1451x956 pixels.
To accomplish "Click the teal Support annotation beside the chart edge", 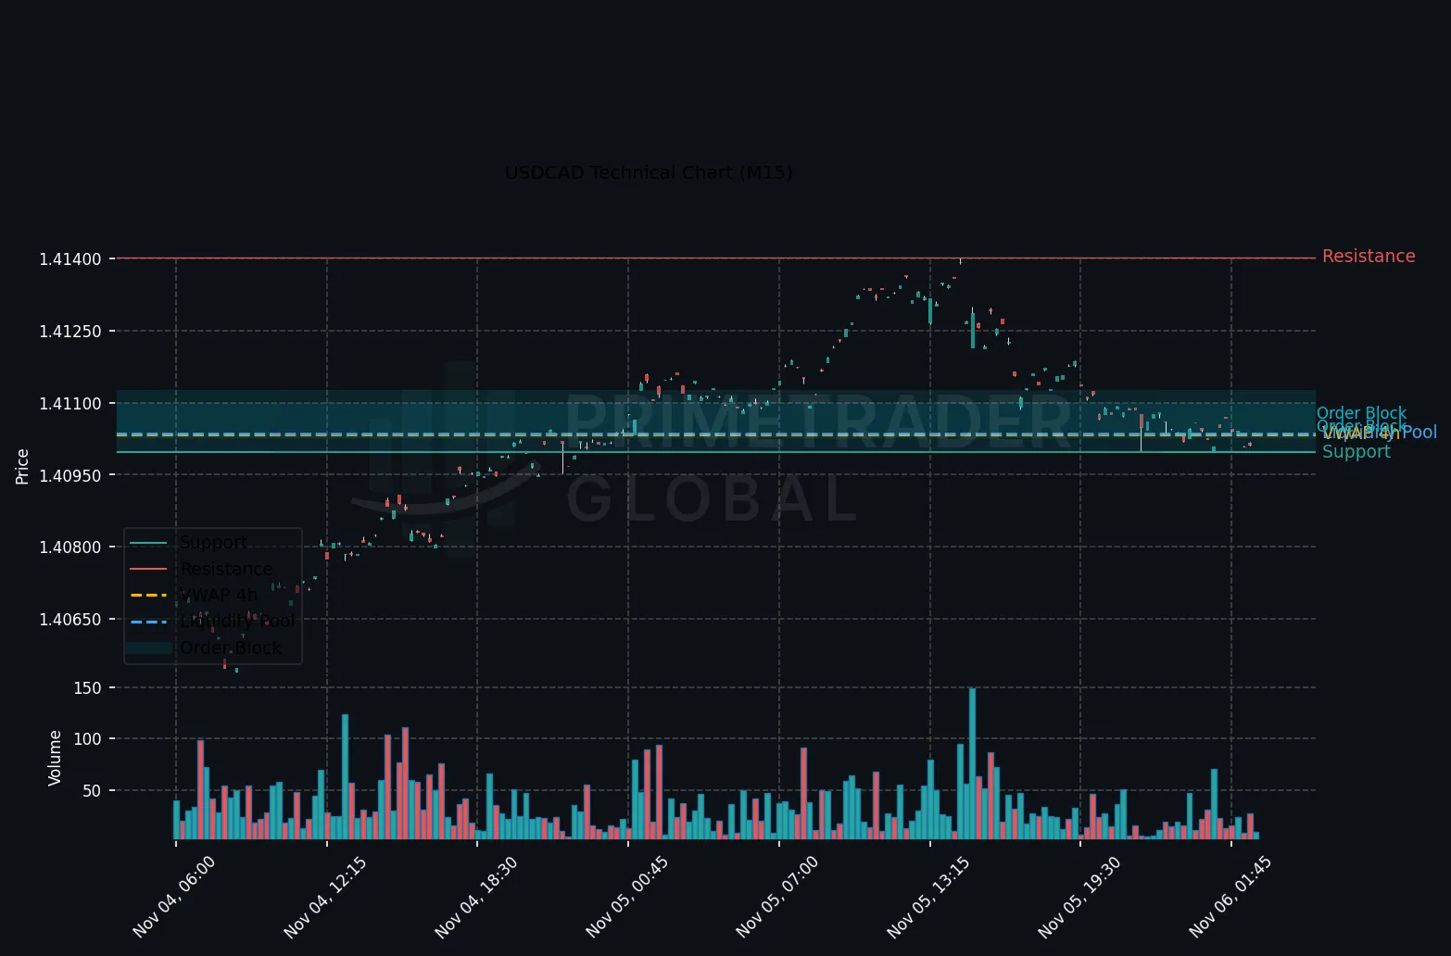I will coord(1356,452).
